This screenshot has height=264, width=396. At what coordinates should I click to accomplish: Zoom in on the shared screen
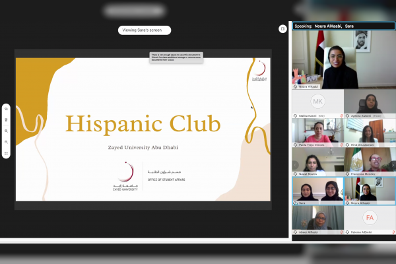tap(6, 131)
